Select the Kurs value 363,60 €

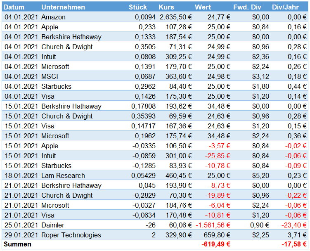point(179,76)
